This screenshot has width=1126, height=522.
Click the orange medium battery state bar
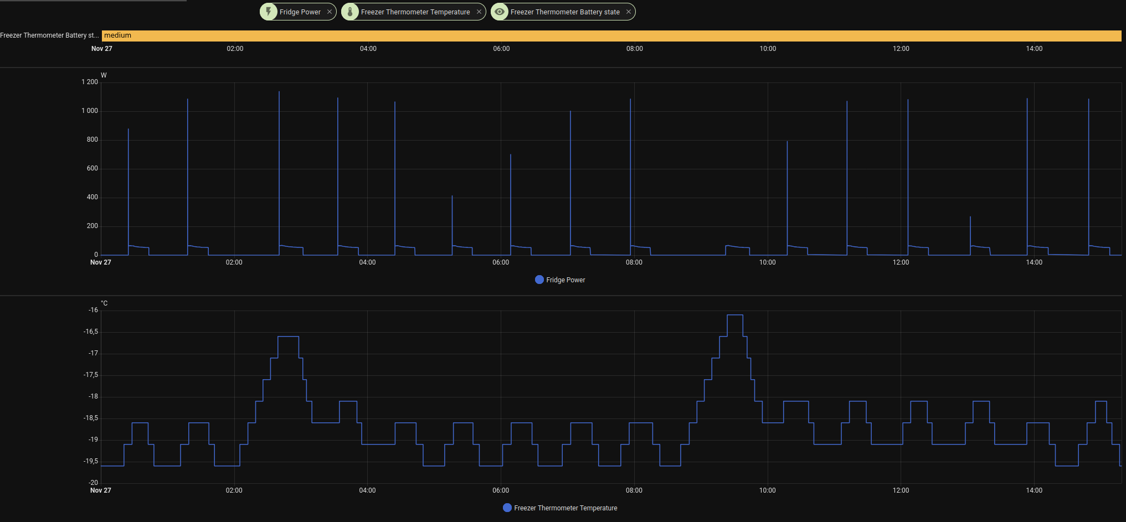pyautogui.click(x=609, y=35)
